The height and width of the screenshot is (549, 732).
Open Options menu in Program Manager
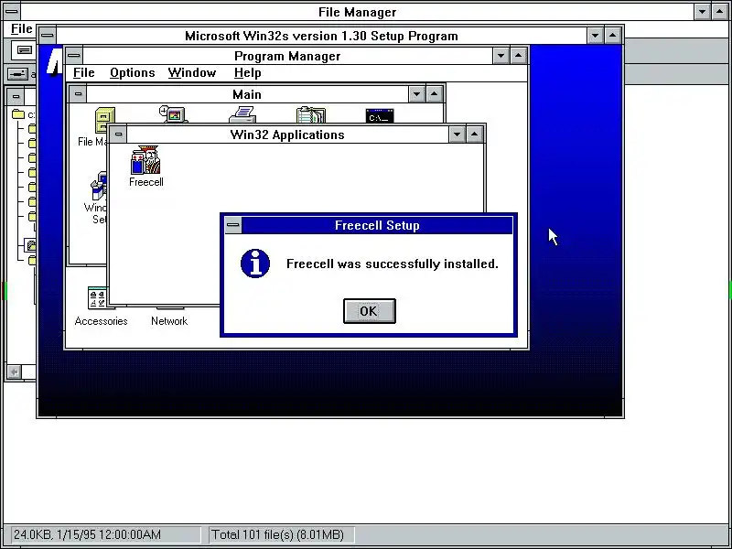click(132, 73)
